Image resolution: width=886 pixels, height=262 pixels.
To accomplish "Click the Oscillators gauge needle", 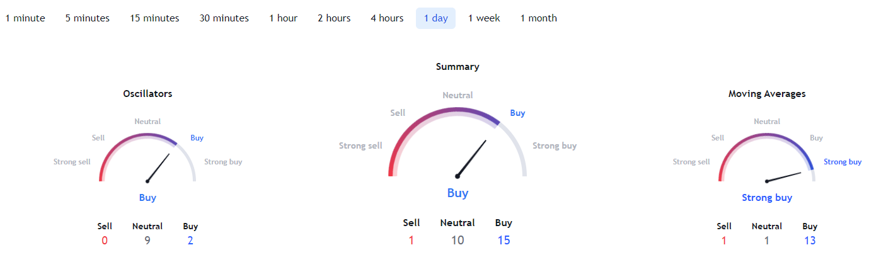I will pyautogui.click(x=158, y=168).
